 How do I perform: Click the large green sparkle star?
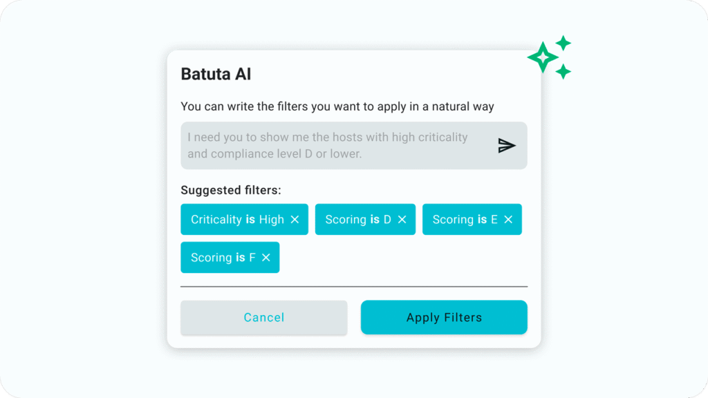coord(543,57)
